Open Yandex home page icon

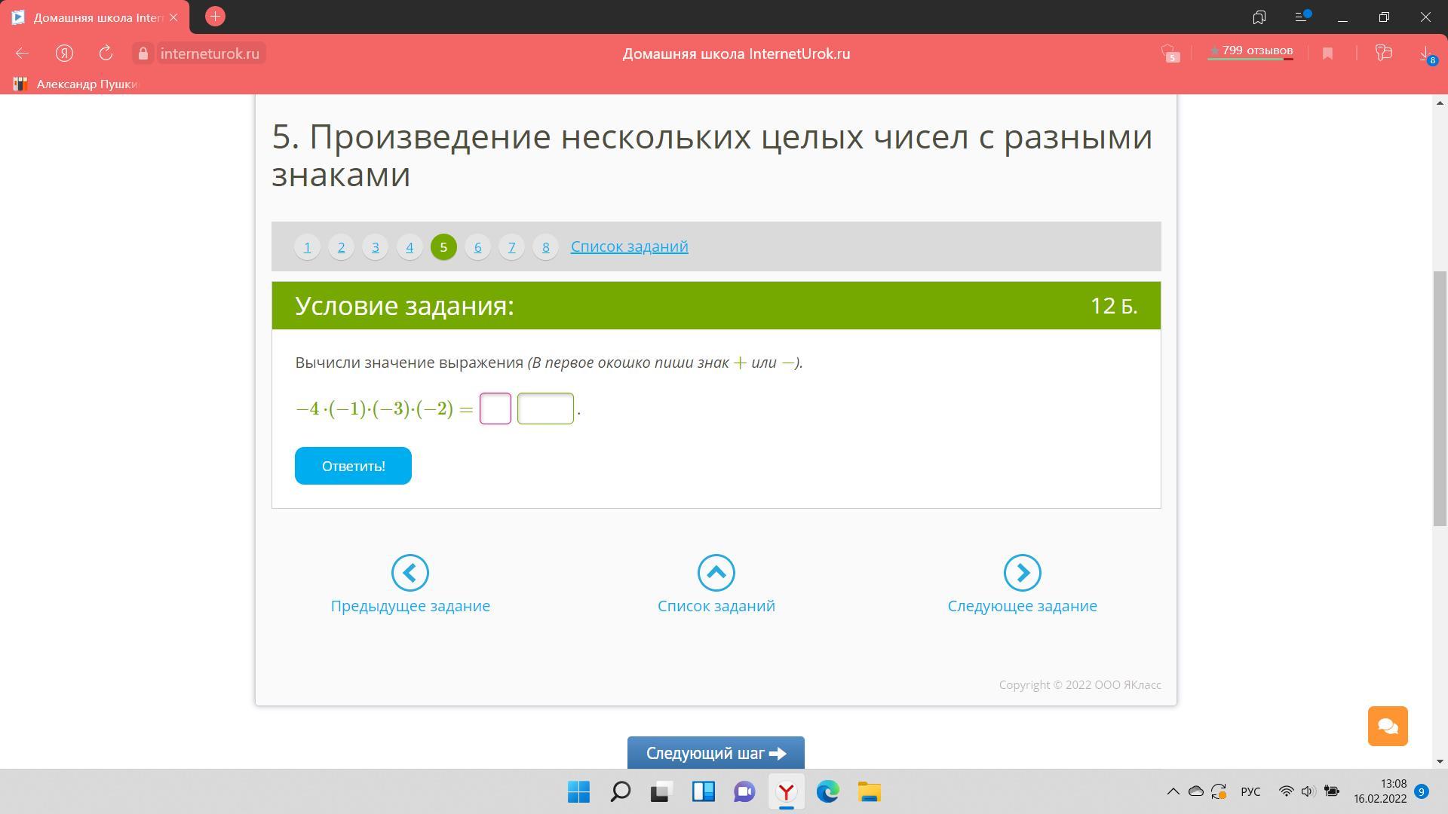point(64,54)
